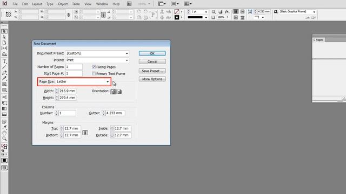The width and height of the screenshot is (346, 194).
Task: Select the Type tool
Action: (4, 61)
